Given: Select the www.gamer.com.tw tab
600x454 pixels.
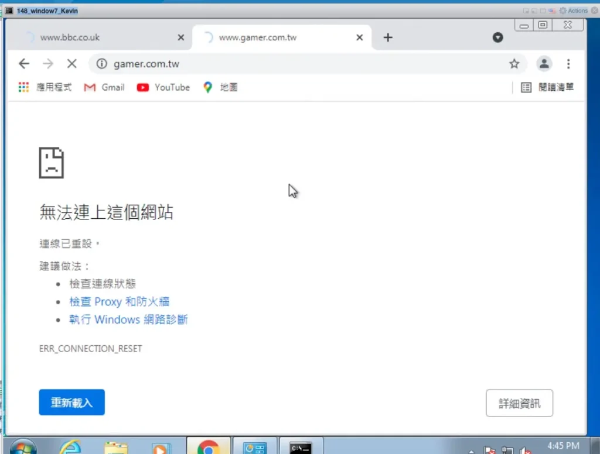Looking at the screenshot, I should click(x=270, y=37).
